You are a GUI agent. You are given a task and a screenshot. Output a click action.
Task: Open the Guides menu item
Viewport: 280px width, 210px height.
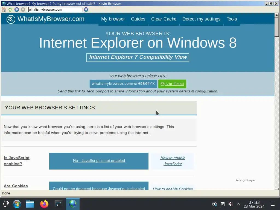click(138, 19)
